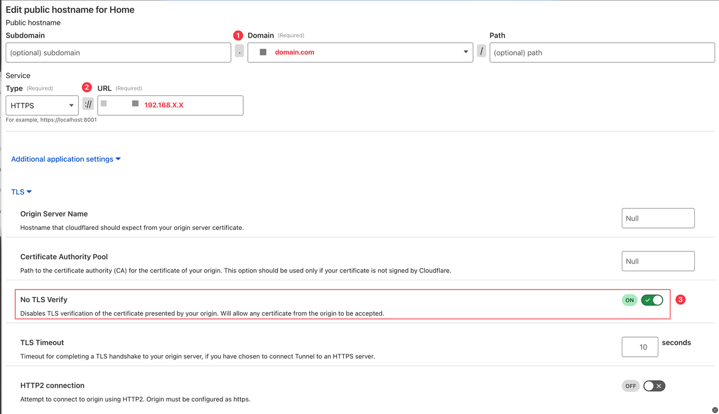The width and height of the screenshot is (719, 414).
Task: Click the slash separator before Path field
Action: pyautogui.click(x=481, y=51)
